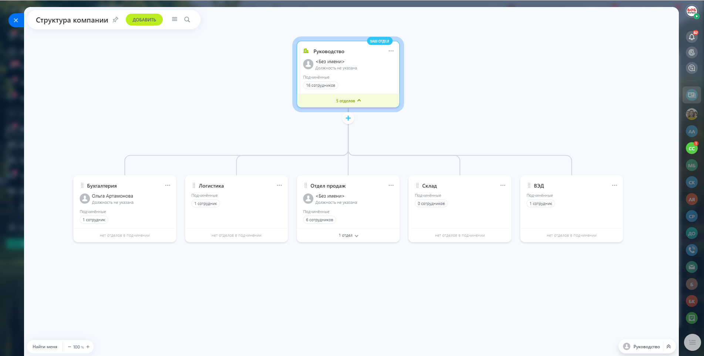The height and width of the screenshot is (356, 704).
Task: Open three-dot menu on Склад card
Action: point(503,185)
